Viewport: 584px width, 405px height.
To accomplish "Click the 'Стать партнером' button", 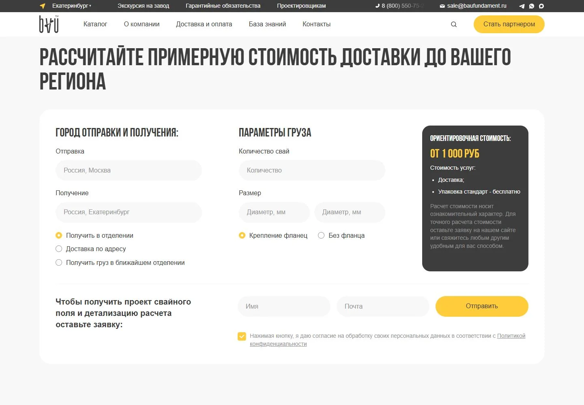I will pyautogui.click(x=509, y=24).
